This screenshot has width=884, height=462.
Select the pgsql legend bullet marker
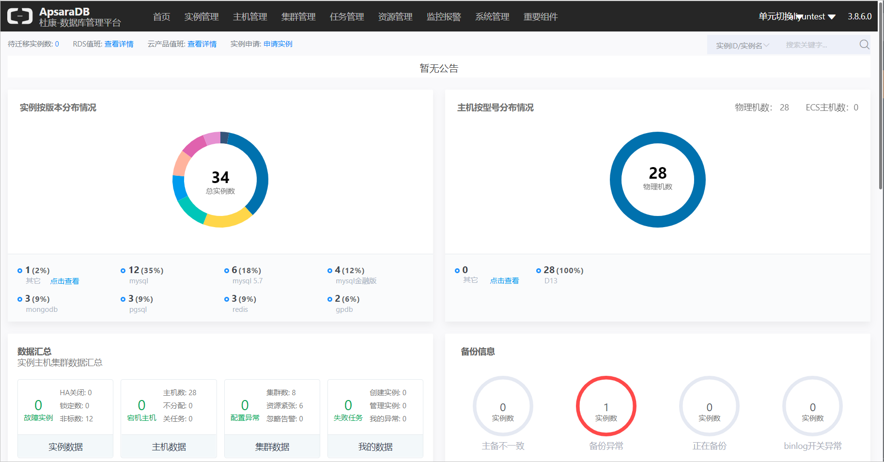tap(123, 299)
